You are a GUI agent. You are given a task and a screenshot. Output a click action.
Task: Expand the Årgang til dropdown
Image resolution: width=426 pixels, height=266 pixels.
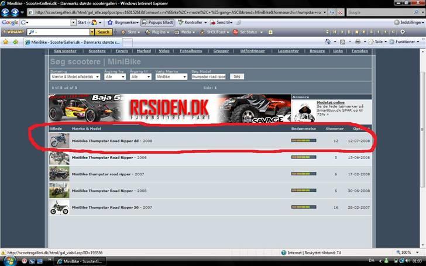tap(140, 77)
